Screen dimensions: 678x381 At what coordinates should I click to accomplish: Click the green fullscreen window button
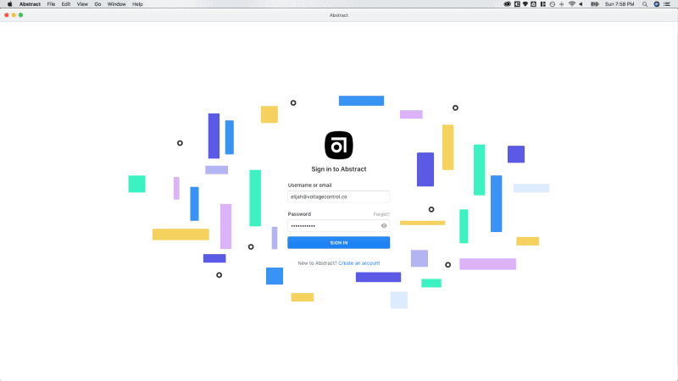(x=20, y=15)
